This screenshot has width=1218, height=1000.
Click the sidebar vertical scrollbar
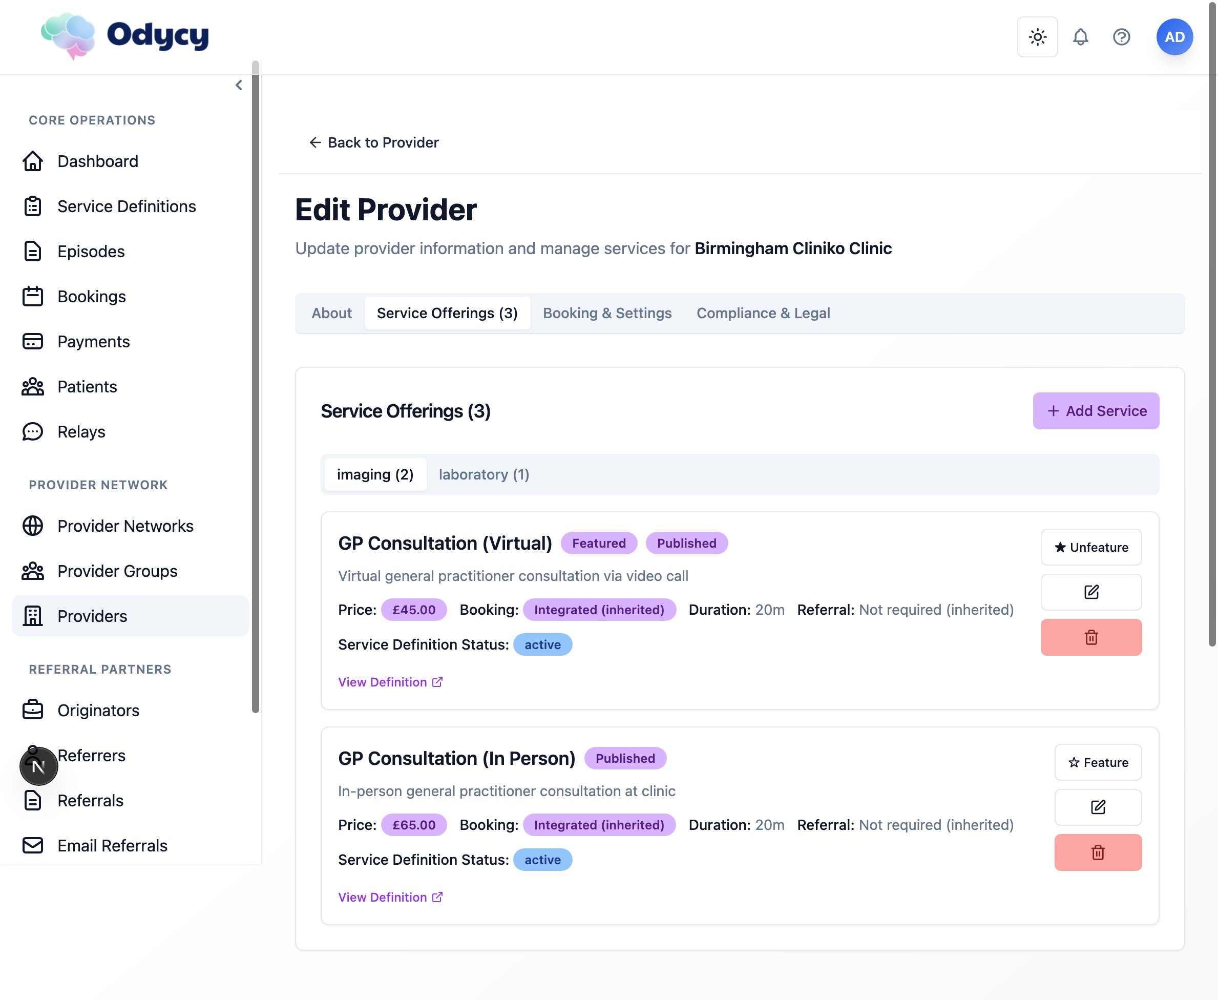pos(256,386)
